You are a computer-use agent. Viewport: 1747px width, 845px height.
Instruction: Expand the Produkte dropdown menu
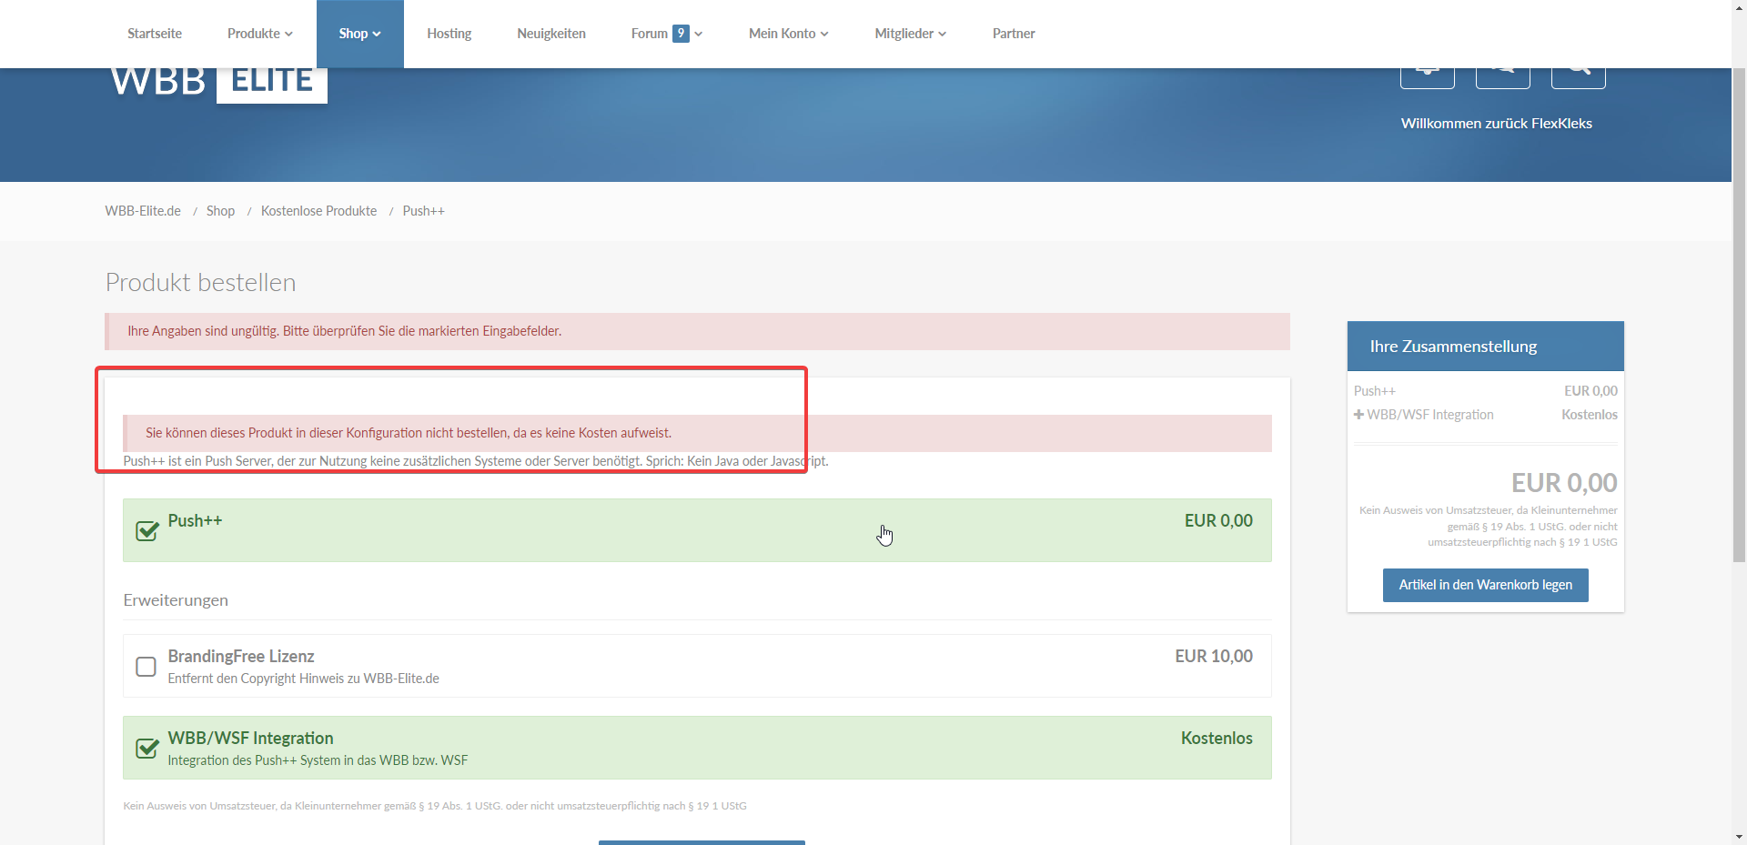[259, 34]
